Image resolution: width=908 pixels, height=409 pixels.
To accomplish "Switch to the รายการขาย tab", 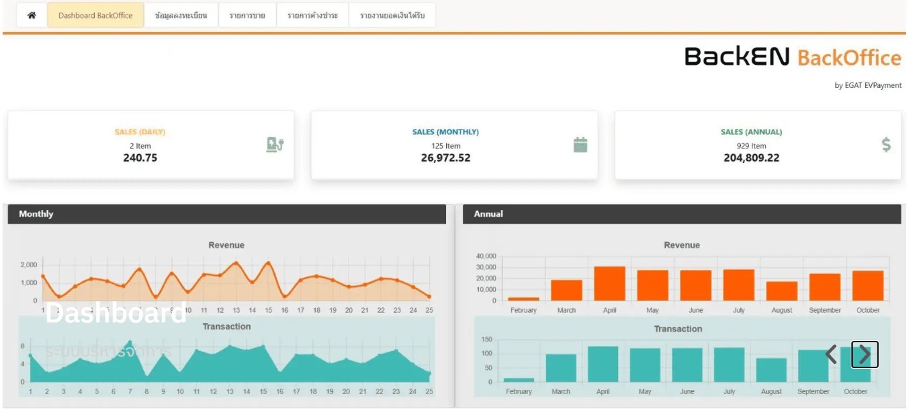I will coord(247,15).
